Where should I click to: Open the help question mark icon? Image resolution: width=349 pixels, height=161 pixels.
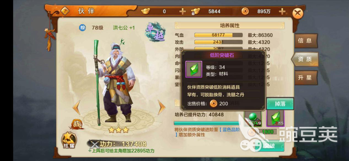[65, 11]
